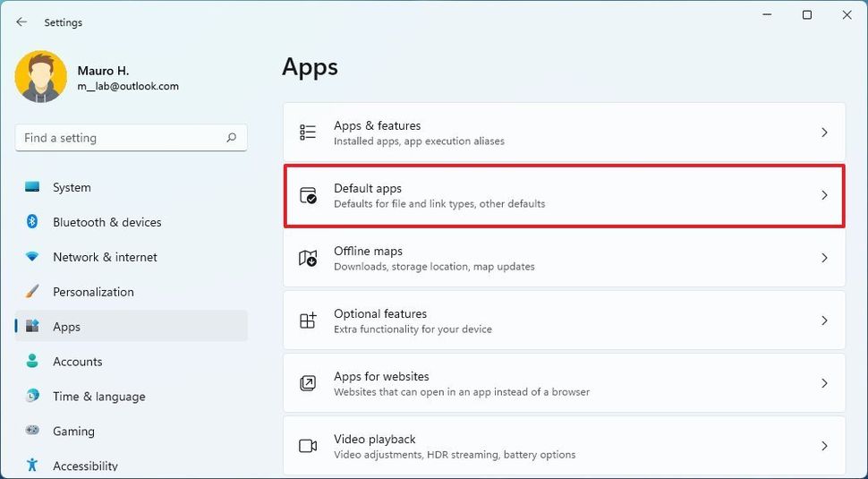The height and width of the screenshot is (479, 868).
Task: Open the m__lab@outlook.com account link
Action: click(128, 86)
